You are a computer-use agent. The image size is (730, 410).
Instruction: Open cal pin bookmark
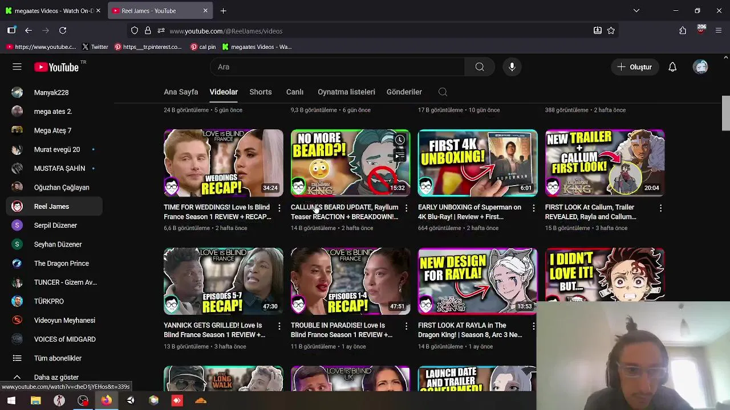click(203, 47)
